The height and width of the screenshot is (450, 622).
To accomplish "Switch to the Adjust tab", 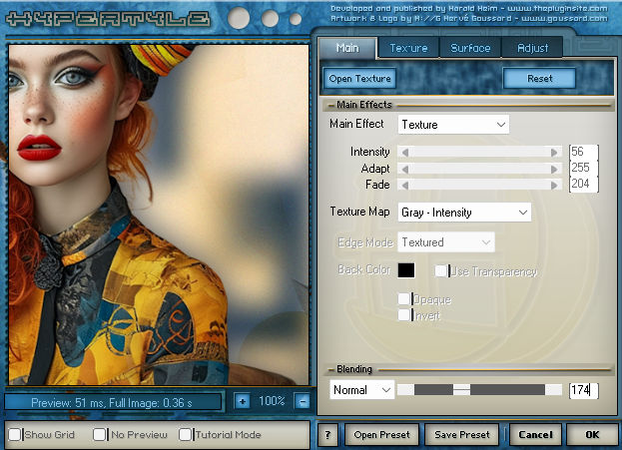I will 532,48.
